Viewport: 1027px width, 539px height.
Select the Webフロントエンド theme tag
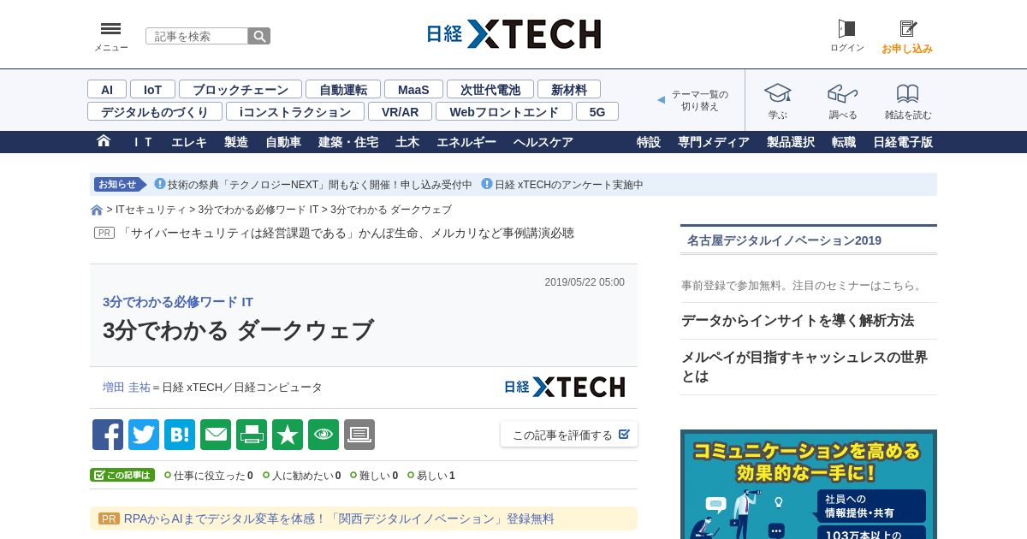click(x=504, y=111)
